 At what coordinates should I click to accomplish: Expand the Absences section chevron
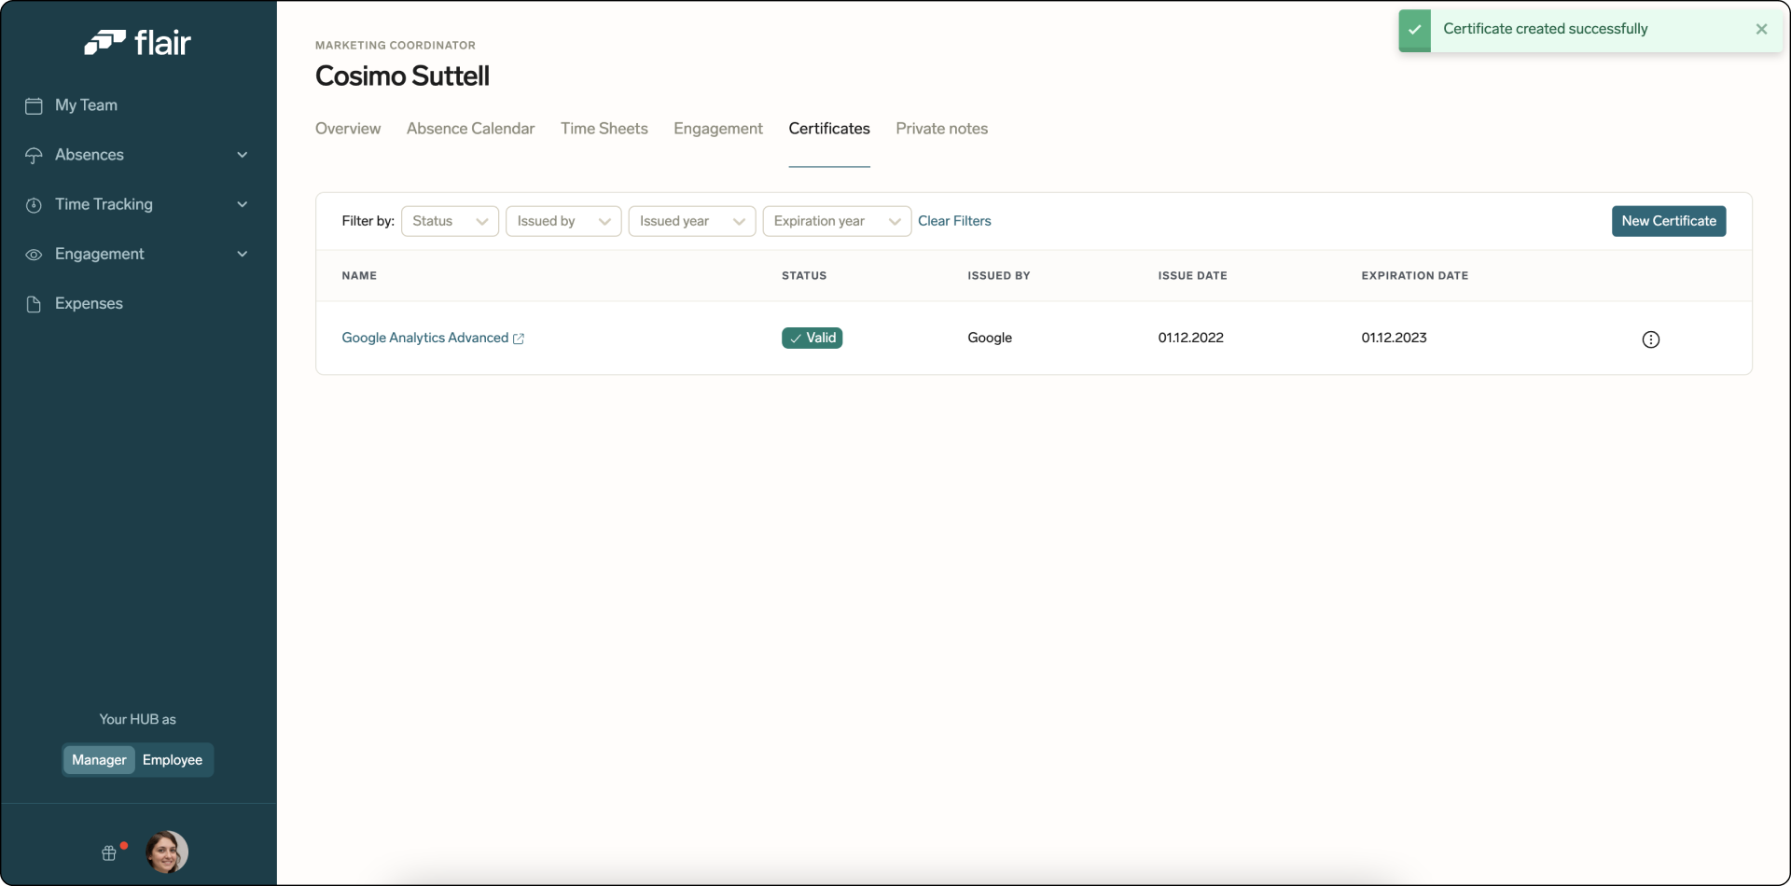click(x=243, y=155)
